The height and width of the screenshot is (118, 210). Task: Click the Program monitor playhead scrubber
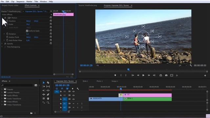coord(128,69)
